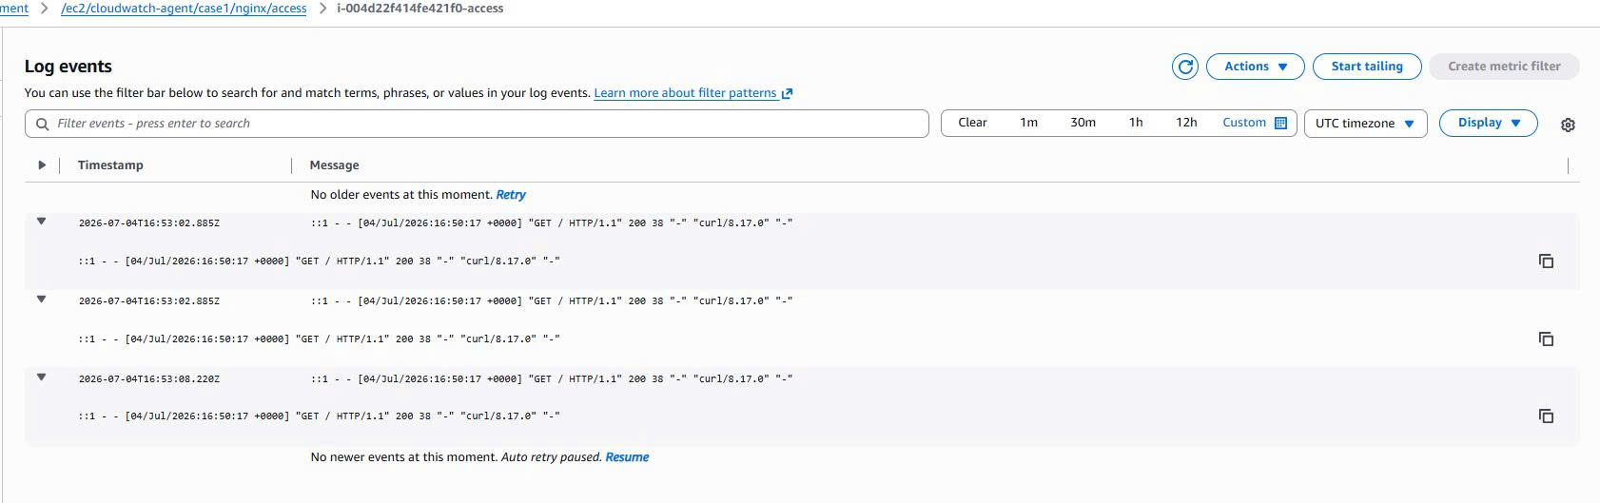
Task: Click Create metric filter button
Action: pyautogui.click(x=1504, y=67)
